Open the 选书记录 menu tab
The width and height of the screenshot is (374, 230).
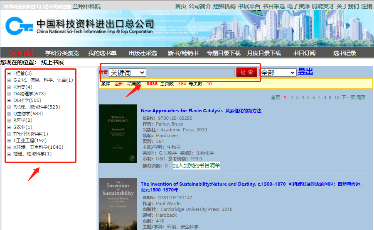click(344, 53)
